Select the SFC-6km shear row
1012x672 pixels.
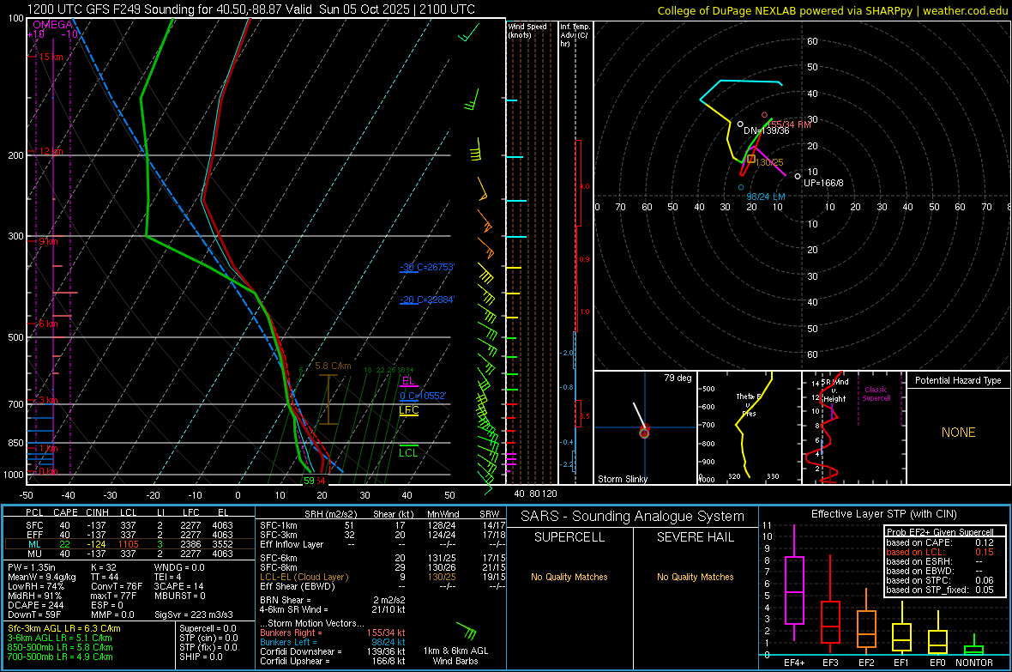coord(383,558)
